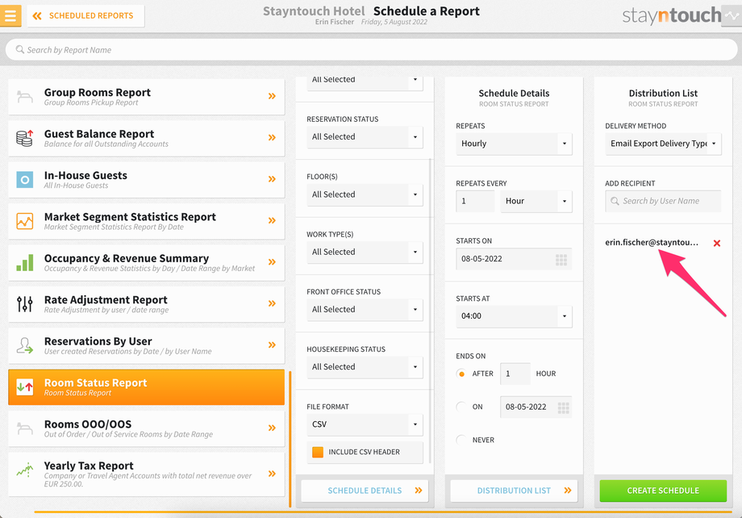Click the Market Segment Statistics Report title
Screen dimensions: 742x518
pyautogui.click(x=130, y=217)
